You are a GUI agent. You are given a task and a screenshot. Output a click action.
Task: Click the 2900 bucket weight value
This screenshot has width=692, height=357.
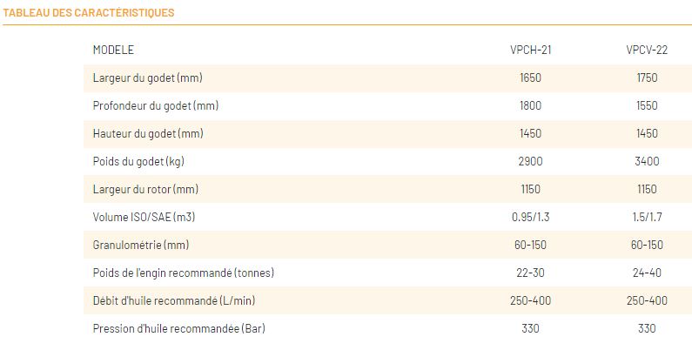(530, 162)
